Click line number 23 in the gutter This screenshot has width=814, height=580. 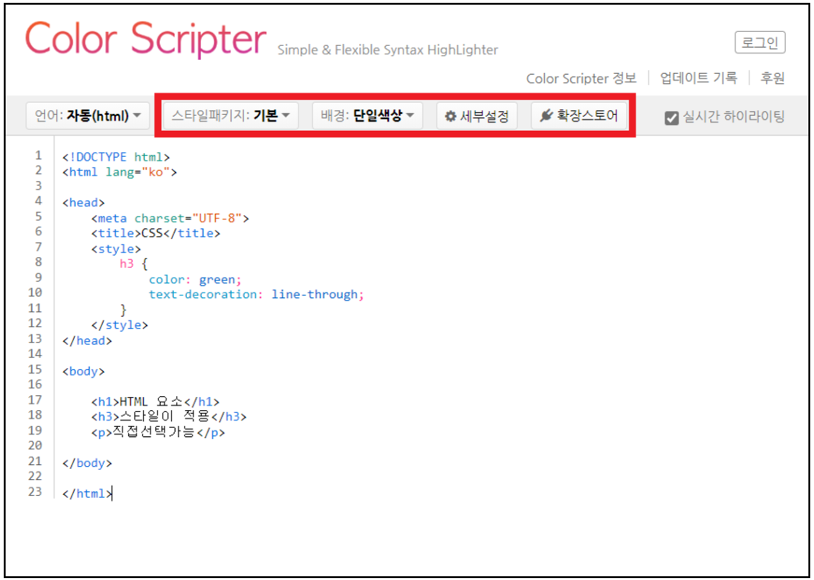pos(35,491)
